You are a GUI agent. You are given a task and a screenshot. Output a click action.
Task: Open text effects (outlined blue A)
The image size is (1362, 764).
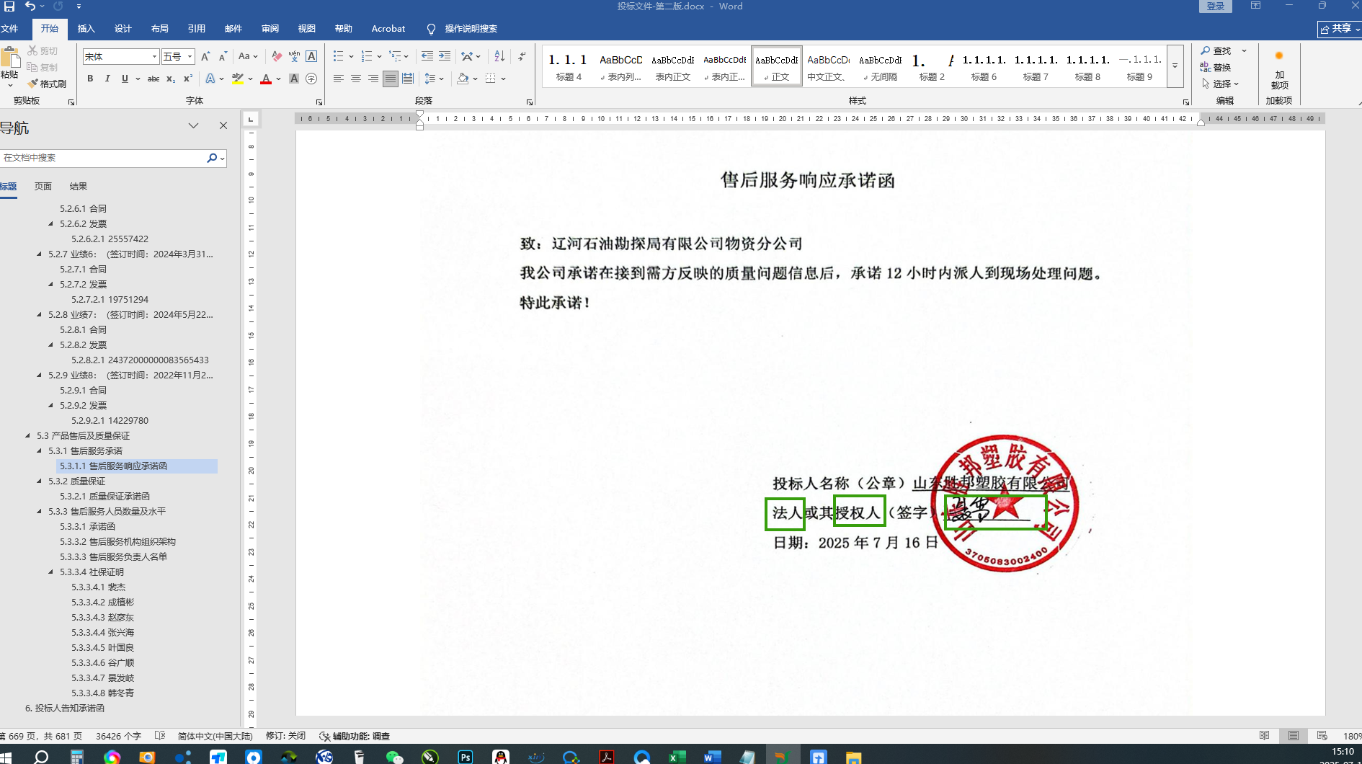[x=210, y=79]
